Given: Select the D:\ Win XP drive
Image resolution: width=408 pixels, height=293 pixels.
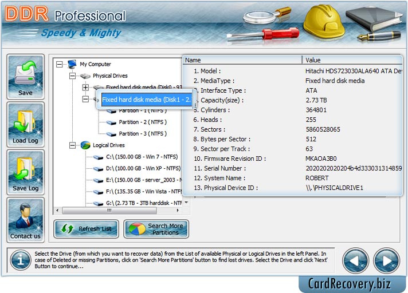Looking at the screenshot, I should tap(143, 168).
